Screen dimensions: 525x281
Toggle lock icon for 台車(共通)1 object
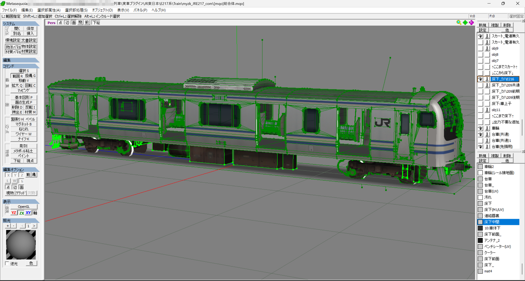(487, 140)
